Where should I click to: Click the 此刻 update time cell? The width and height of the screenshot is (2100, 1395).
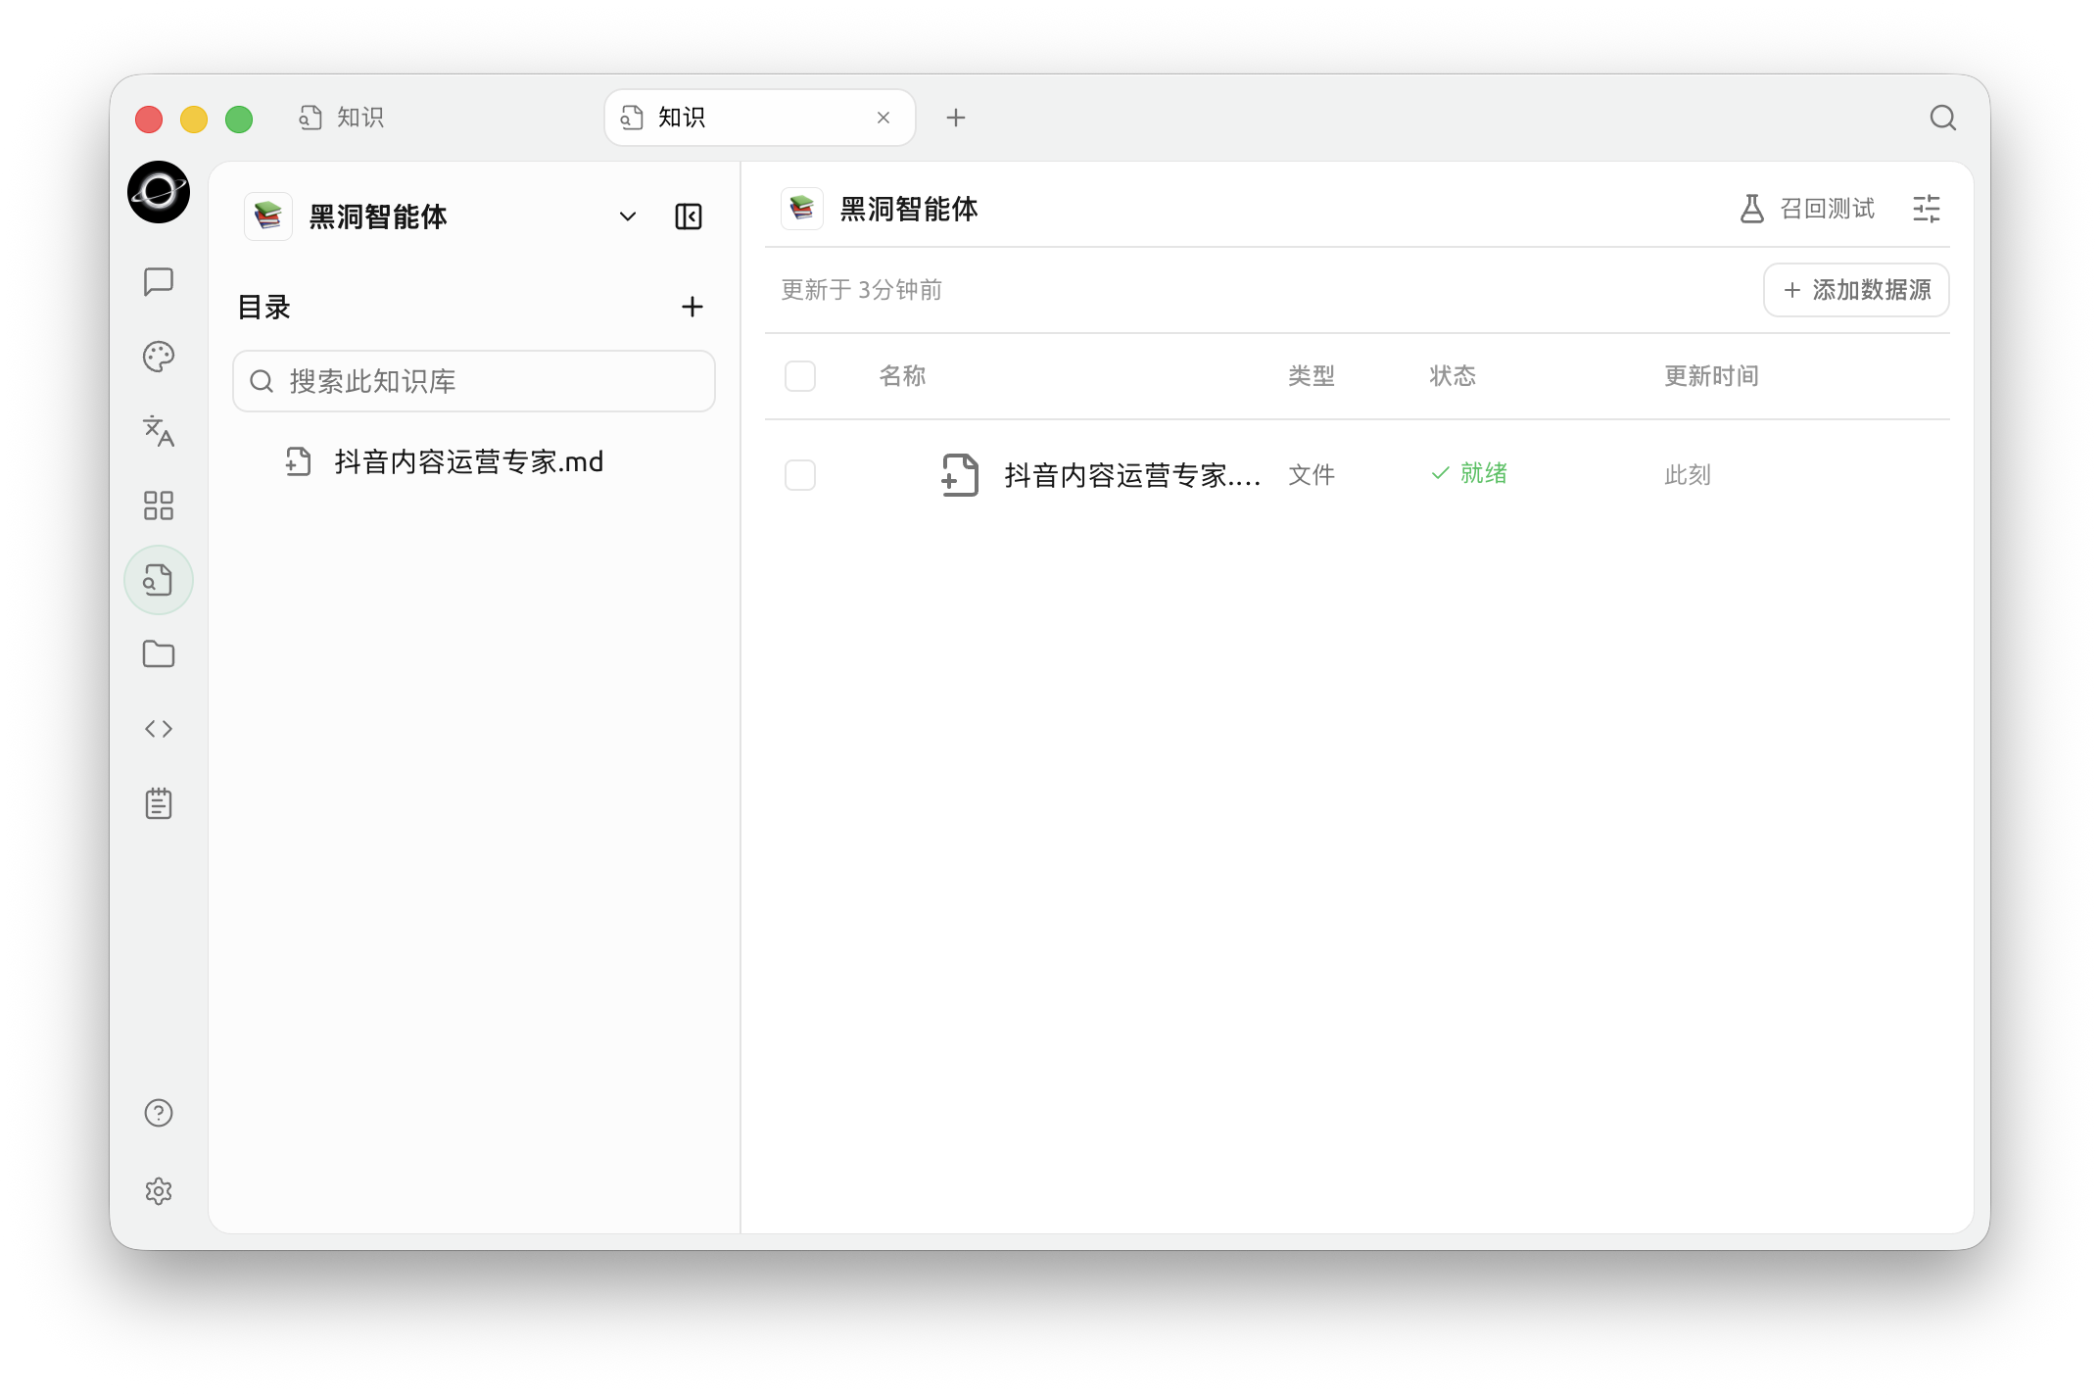point(1688,475)
